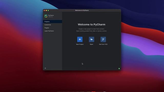164x92 pixels.
Task: Click the 'Create a new project' description text
Action: (x=91, y=29)
